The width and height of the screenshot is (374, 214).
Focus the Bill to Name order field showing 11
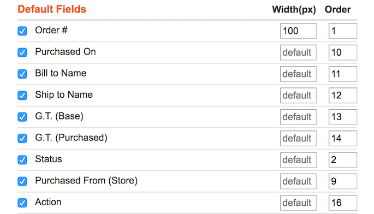click(343, 74)
